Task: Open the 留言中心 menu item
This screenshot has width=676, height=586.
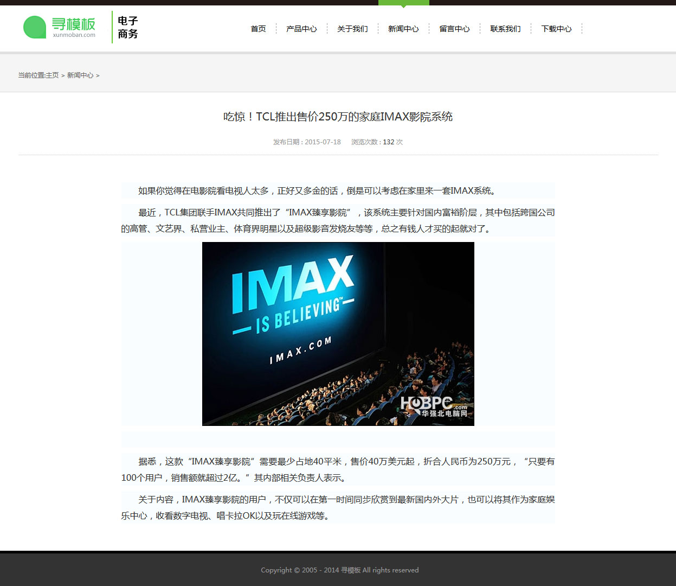Action: pos(454,29)
